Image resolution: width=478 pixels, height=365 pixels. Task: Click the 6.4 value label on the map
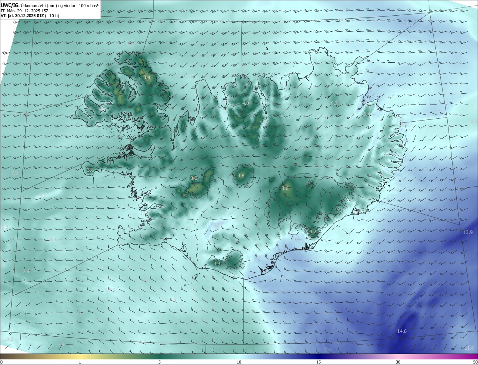pos(367,114)
